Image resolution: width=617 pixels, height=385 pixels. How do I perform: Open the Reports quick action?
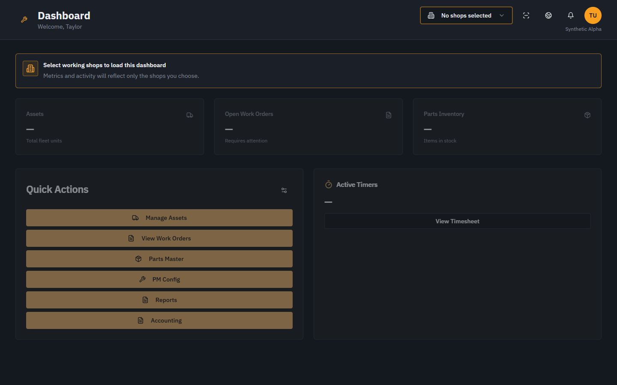(159, 300)
